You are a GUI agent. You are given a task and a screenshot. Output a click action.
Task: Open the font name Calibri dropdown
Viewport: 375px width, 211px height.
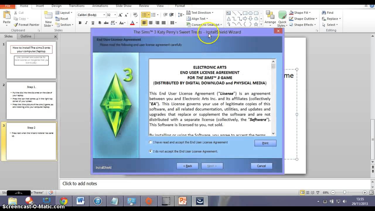click(104, 15)
